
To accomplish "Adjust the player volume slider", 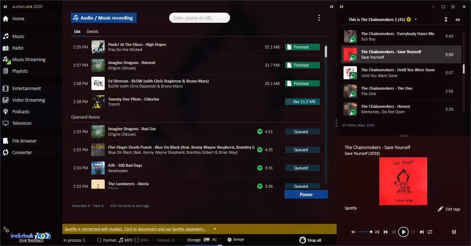I will (365, 232).
